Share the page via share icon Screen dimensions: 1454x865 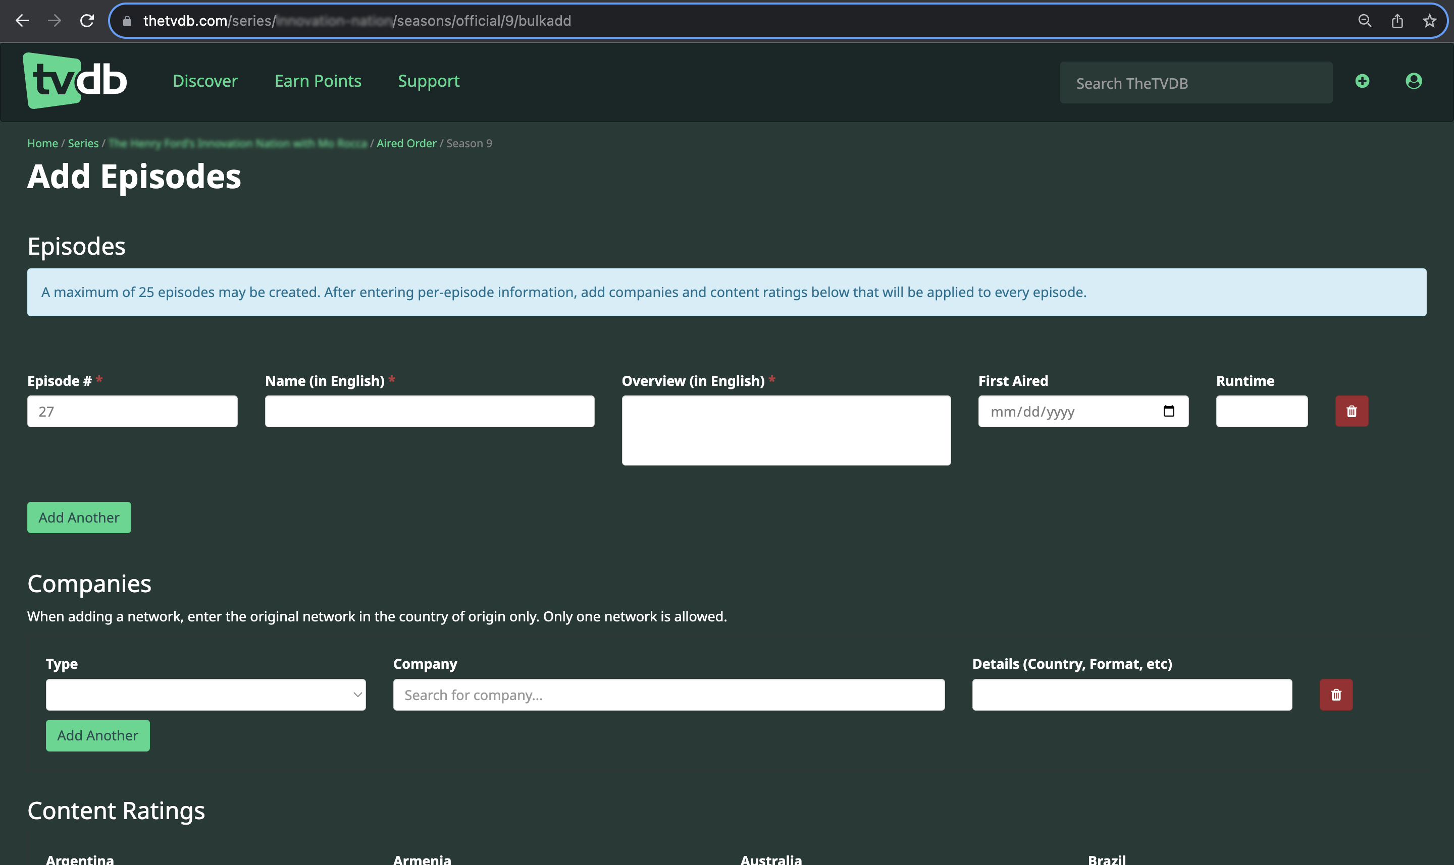(1397, 20)
